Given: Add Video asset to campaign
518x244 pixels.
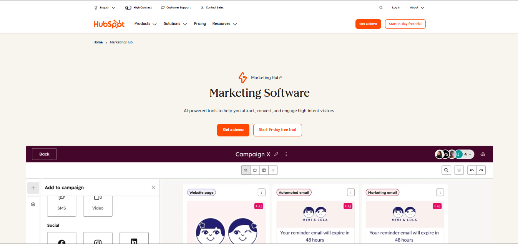Looking at the screenshot, I should [x=98, y=206].
